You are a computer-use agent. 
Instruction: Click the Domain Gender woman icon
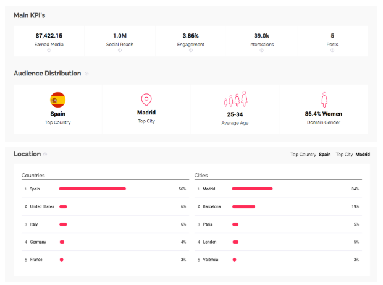click(323, 100)
